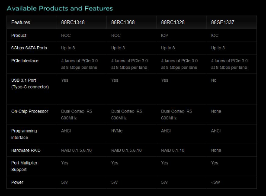The height and width of the screenshot is (196, 266).
Task: Select the 88RC1368 column header
Action: (124, 22)
